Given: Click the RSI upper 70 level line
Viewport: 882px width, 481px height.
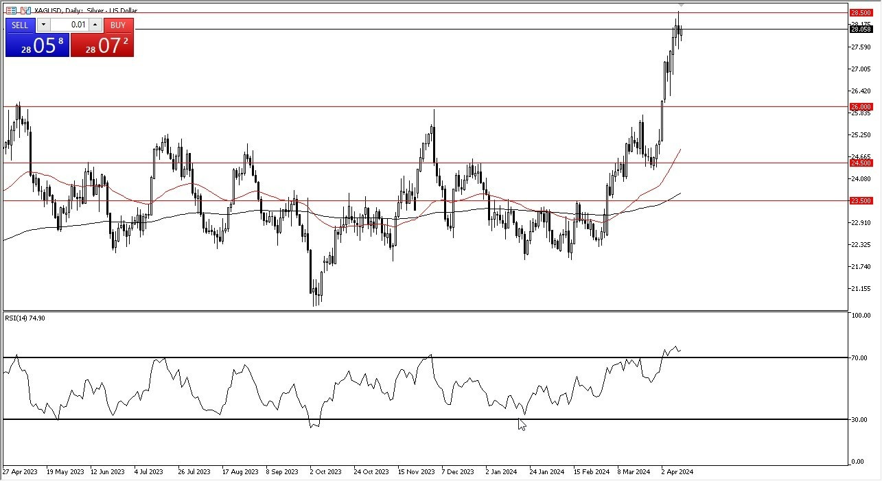Looking at the screenshot, I should click(x=275, y=357).
